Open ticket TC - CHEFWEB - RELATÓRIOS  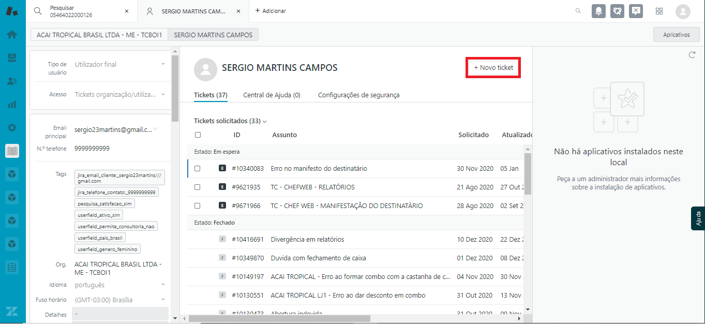point(312,187)
